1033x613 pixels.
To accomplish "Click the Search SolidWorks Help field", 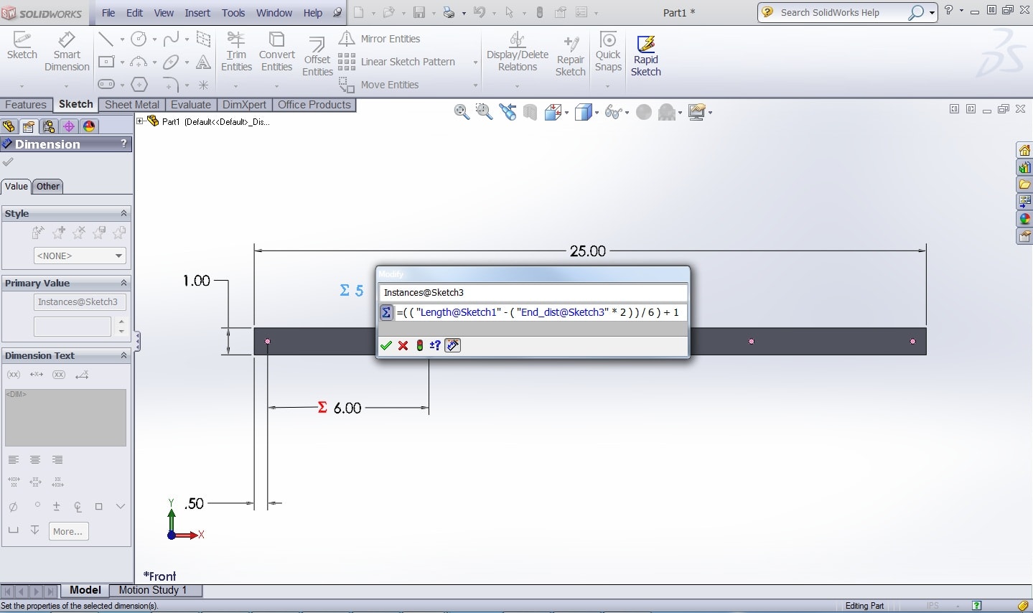I will click(842, 12).
